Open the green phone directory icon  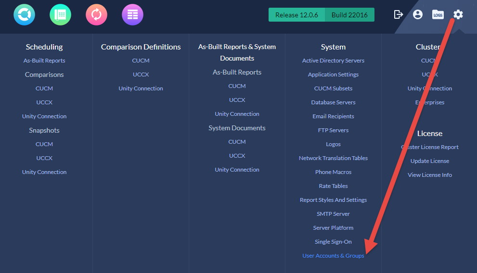click(x=60, y=14)
